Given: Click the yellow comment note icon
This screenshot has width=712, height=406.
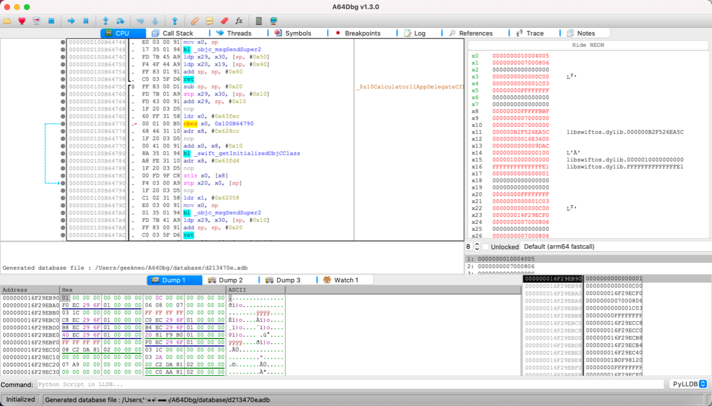Looking at the screenshot, I should click(209, 21).
